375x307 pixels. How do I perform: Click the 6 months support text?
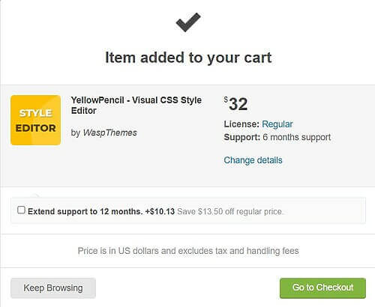coord(297,137)
